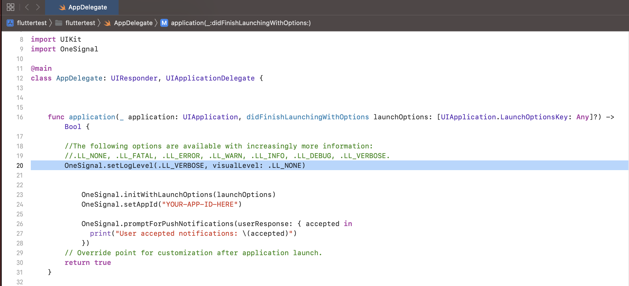
Task: Open the related items grid menu
Action: point(11,7)
